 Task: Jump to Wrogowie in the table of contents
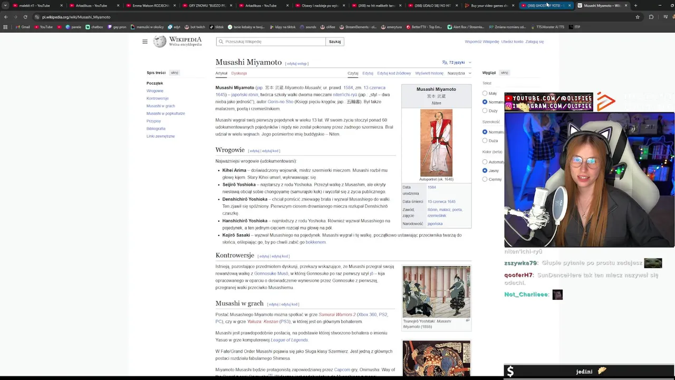coord(155,91)
